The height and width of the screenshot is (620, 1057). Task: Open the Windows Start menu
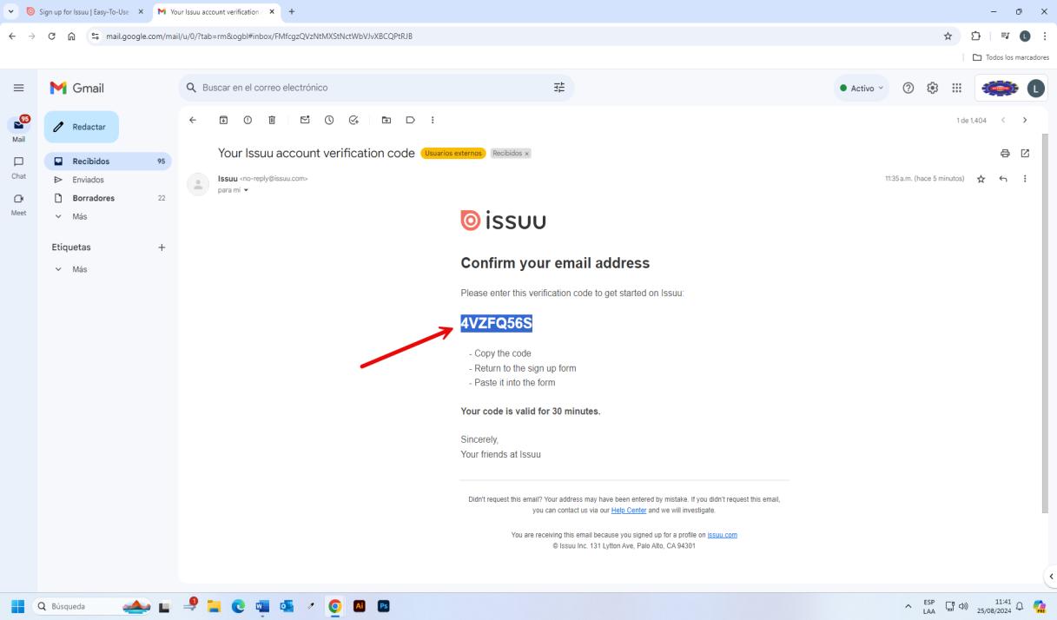pos(17,606)
